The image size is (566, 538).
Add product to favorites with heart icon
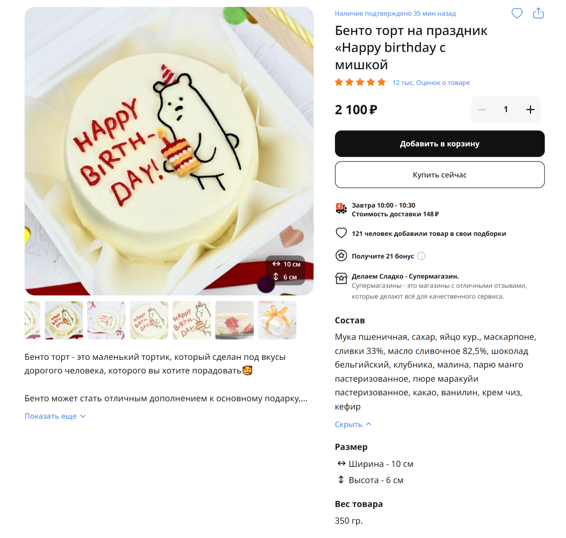517,13
